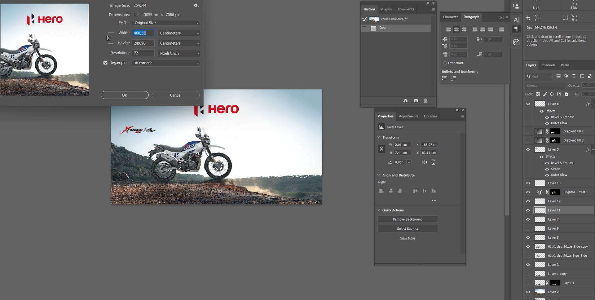Enable the Hyphenate checkbox
Screen dimensions: 595x300
pyautogui.click(x=445, y=63)
